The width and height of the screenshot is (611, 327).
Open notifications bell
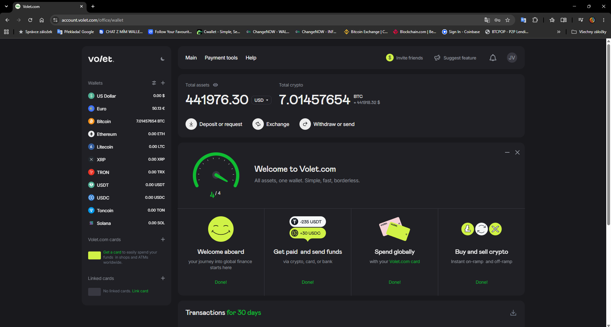click(x=493, y=58)
